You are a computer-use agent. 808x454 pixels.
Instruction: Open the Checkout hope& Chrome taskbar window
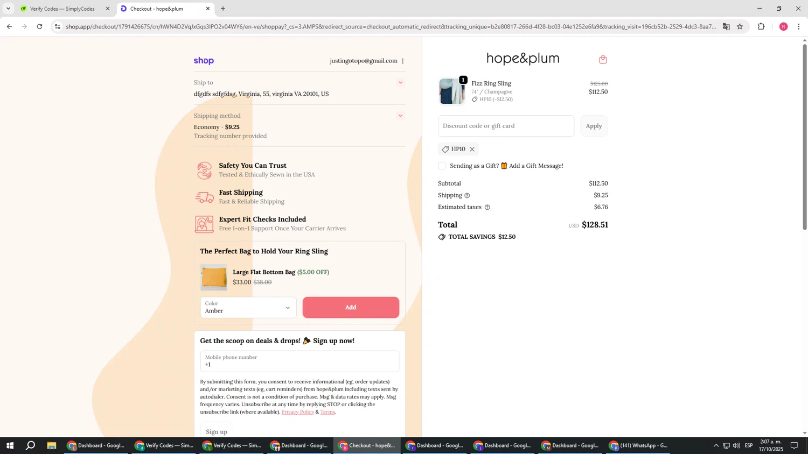(x=367, y=445)
